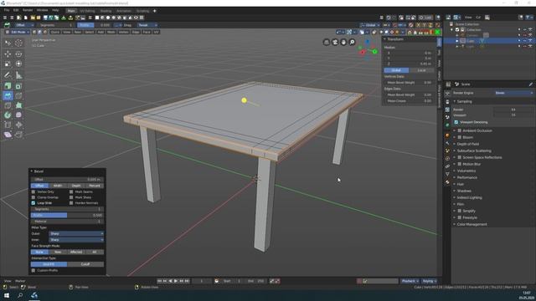Open the Render menu
Image resolution: width=536 pixels, height=301 pixels.
pos(28,10)
